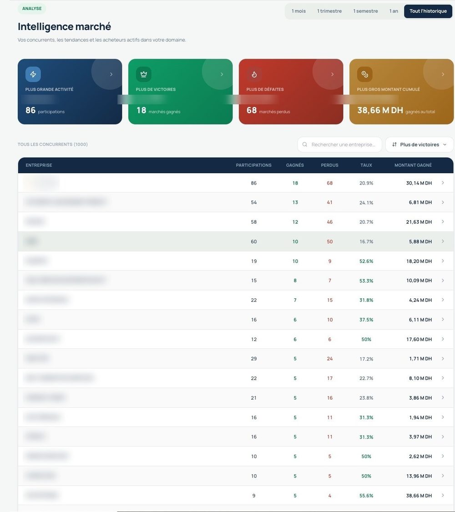Select the 1 trimestre period tab
Screen dimensions: 455x512
pyautogui.click(x=329, y=11)
